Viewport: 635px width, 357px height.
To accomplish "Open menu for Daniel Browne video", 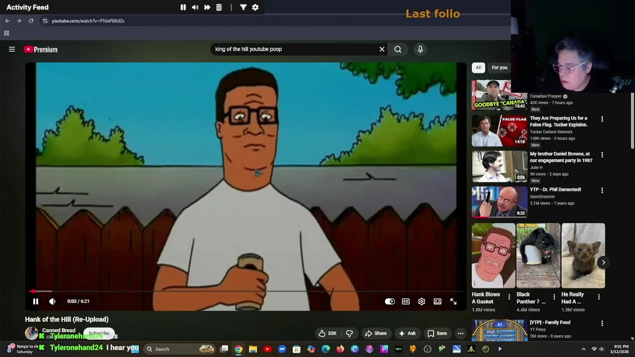I will 602,155.
